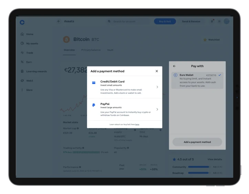The width and height of the screenshot is (249, 194).
Task: Click the Earn percent icon
Action: click(x=22, y=62)
